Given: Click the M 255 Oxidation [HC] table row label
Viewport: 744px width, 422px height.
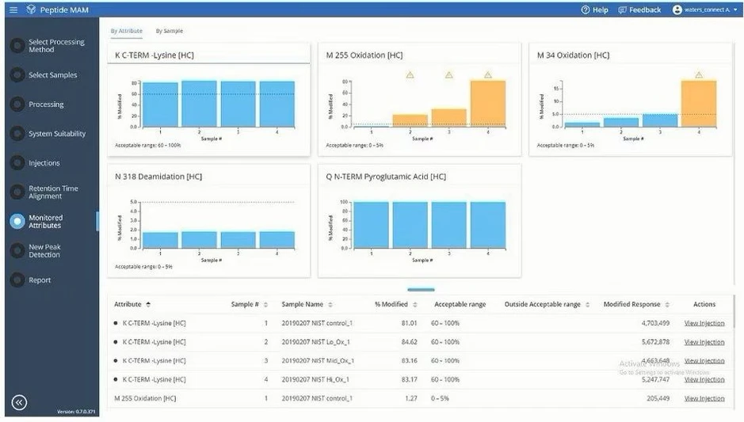Looking at the screenshot, I should (145, 398).
